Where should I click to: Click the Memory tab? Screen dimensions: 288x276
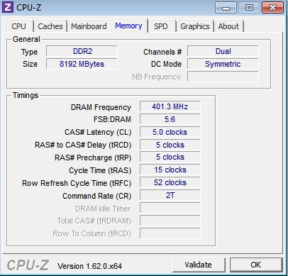(128, 26)
